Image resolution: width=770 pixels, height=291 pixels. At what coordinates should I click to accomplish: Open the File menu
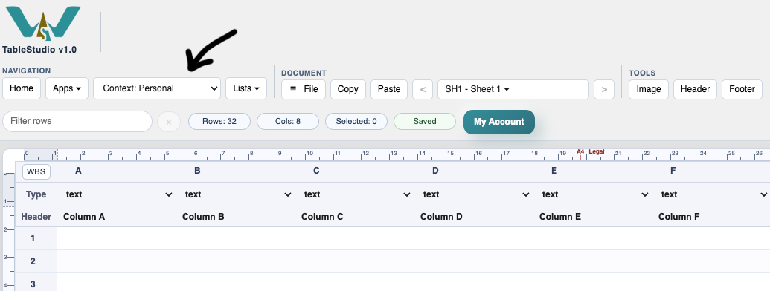304,89
